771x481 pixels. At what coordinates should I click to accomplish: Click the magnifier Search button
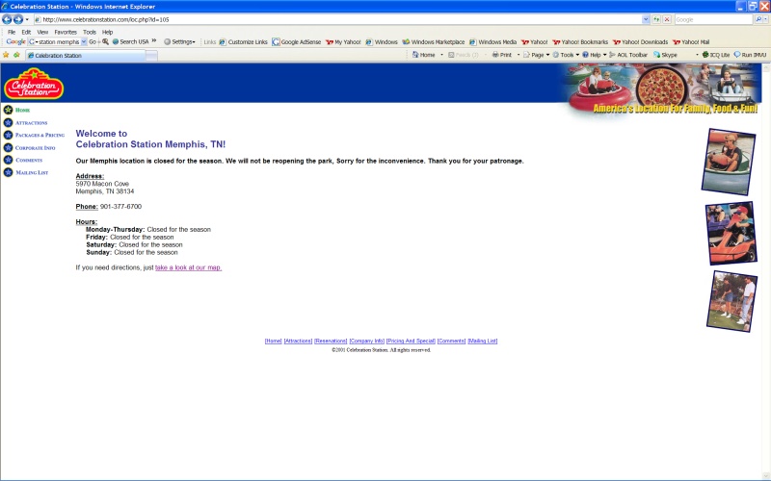[x=758, y=19]
